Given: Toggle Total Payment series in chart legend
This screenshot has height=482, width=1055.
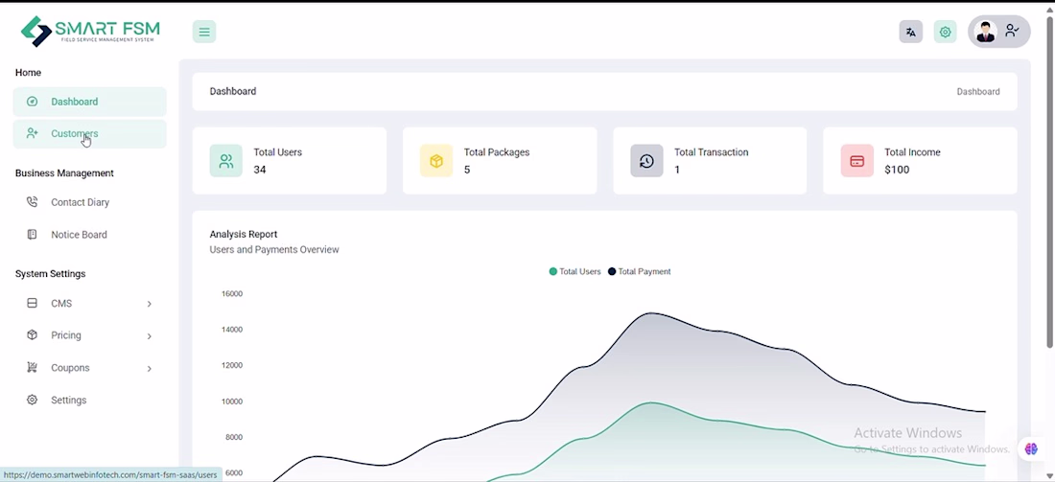Looking at the screenshot, I should [639, 271].
